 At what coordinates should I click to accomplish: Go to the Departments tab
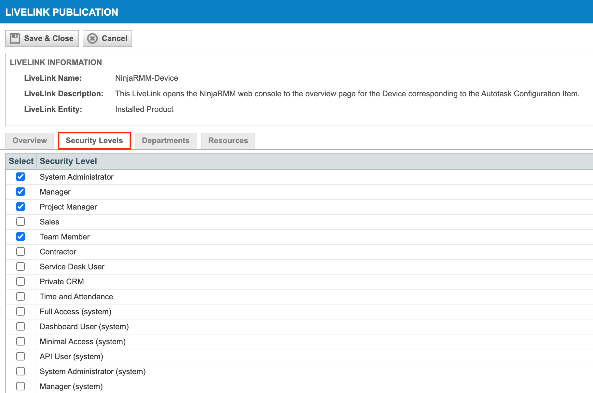coord(165,141)
